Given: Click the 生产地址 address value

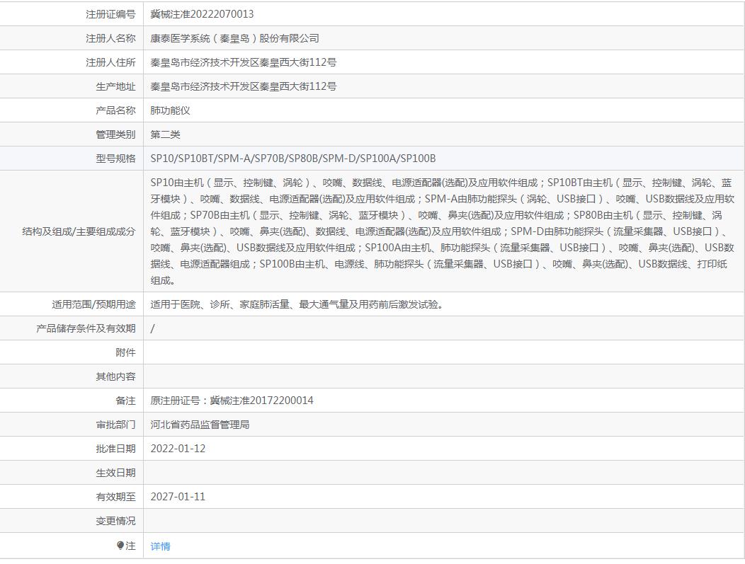Looking at the screenshot, I should [x=244, y=86].
